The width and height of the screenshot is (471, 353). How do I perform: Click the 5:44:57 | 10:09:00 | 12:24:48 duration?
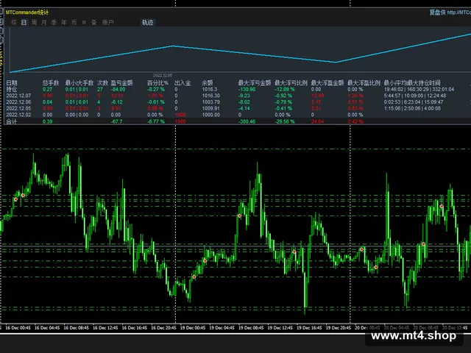pyautogui.click(x=415, y=96)
